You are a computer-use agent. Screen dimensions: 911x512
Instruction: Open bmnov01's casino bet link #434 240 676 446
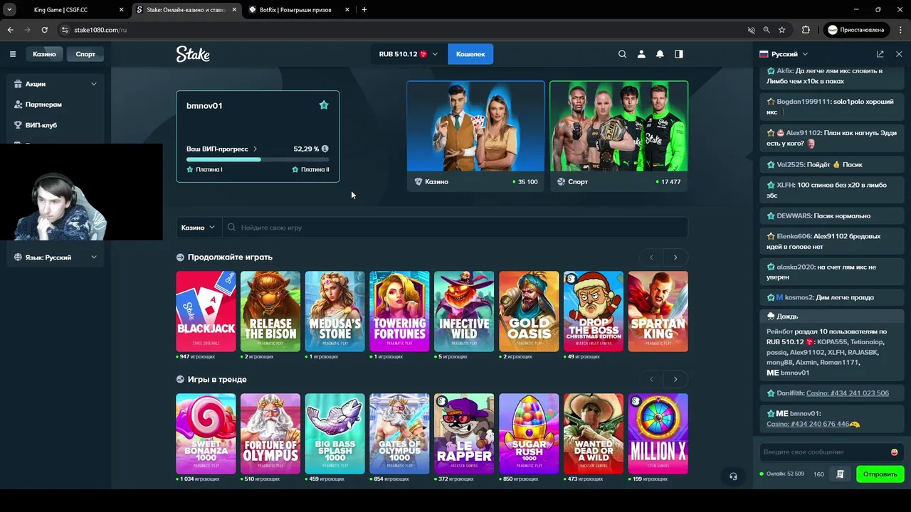point(808,424)
